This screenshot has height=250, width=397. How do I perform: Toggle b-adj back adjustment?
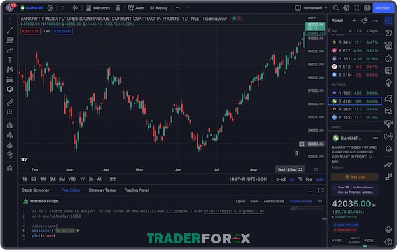coord(281,179)
